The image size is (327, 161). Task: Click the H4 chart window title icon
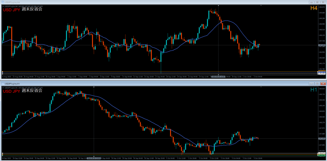pos(3,2)
